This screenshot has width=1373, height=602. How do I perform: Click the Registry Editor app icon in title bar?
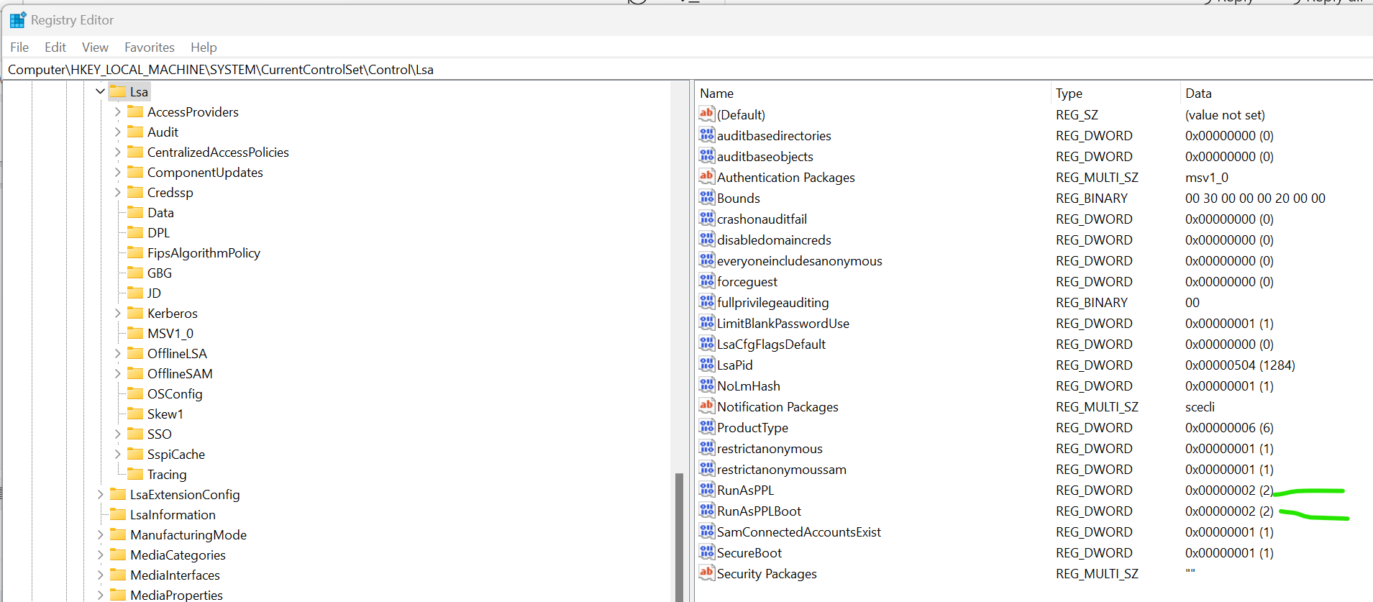18,20
